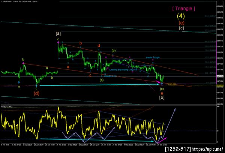Select the white [c] wave label

181,28
